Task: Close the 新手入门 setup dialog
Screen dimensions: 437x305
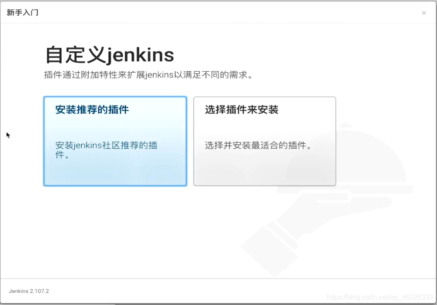Action: (424, 13)
